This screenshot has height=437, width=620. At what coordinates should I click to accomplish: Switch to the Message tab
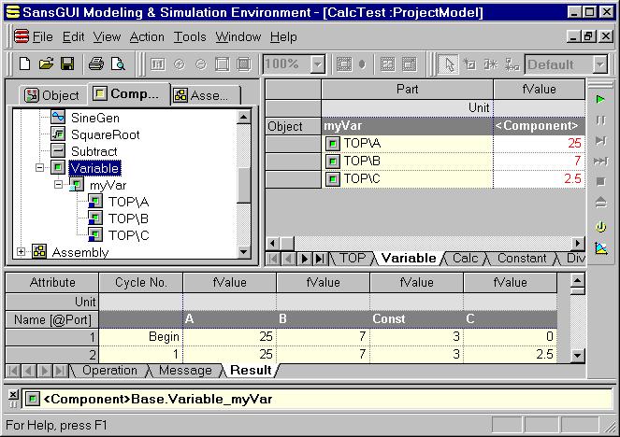(x=185, y=371)
